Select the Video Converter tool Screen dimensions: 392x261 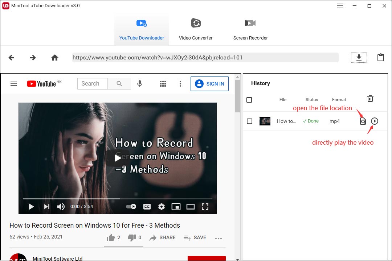pos(196,23)
